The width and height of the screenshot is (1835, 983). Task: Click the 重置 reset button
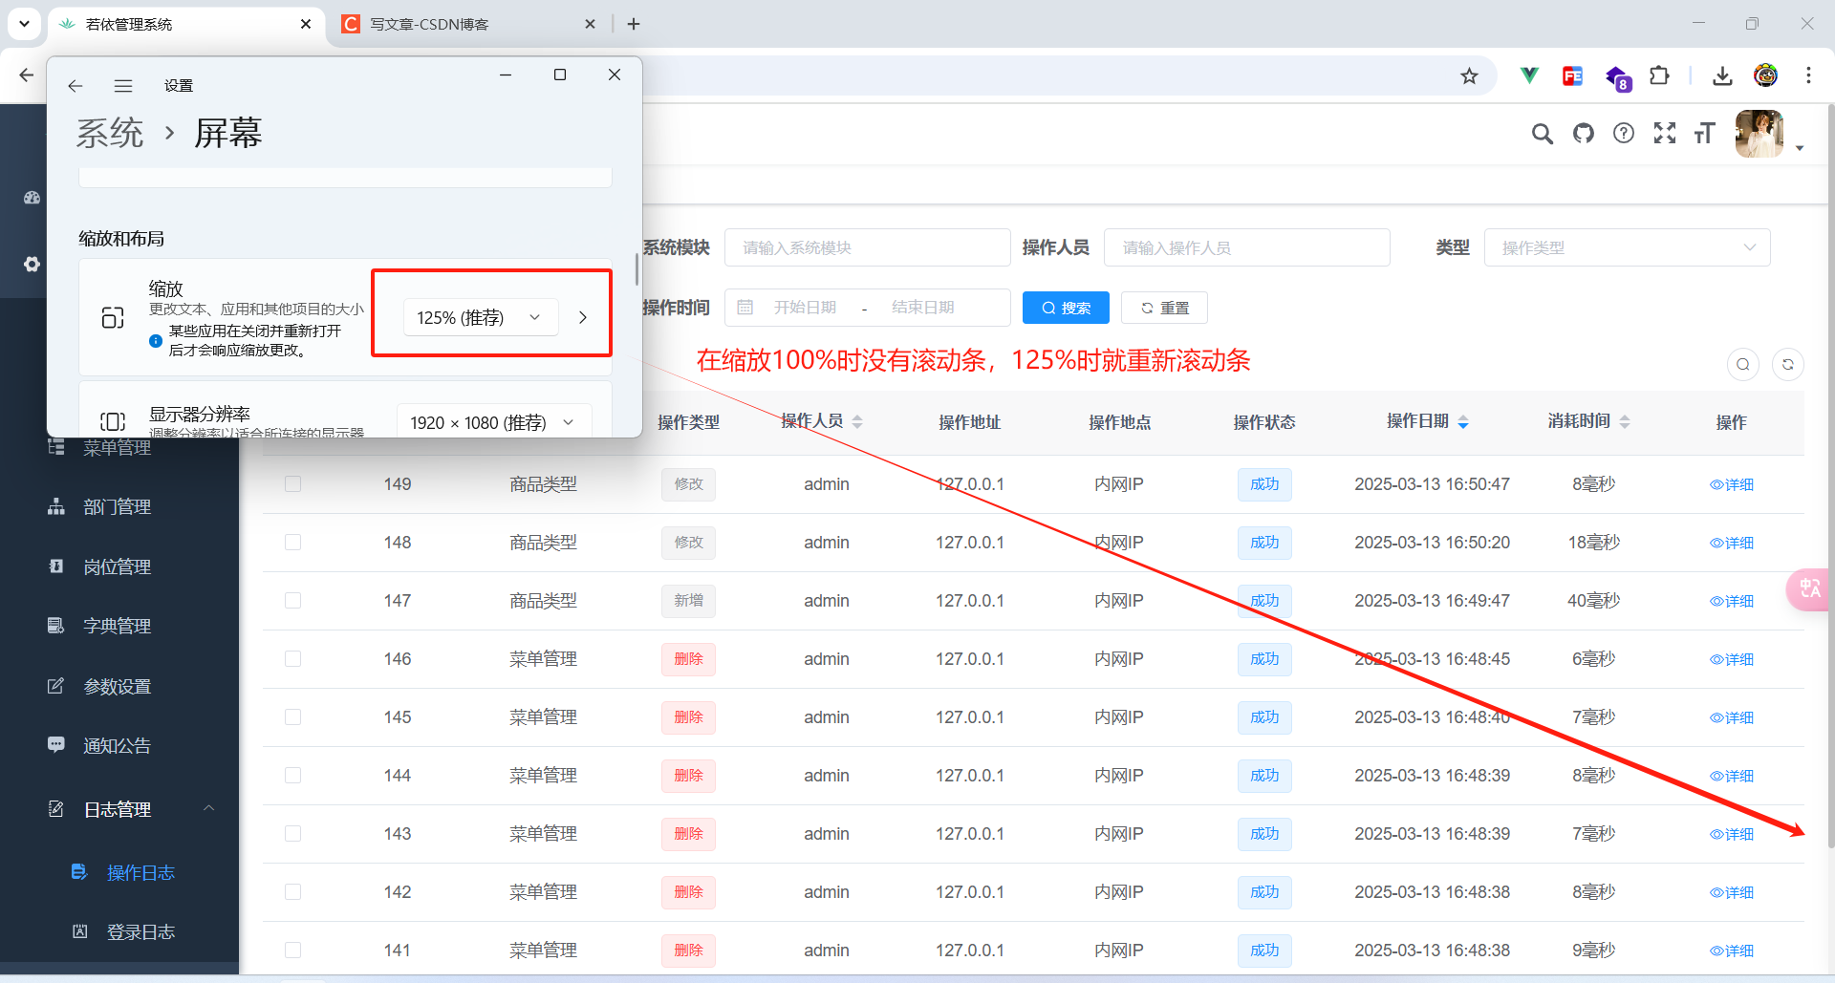pos(1164,308)
